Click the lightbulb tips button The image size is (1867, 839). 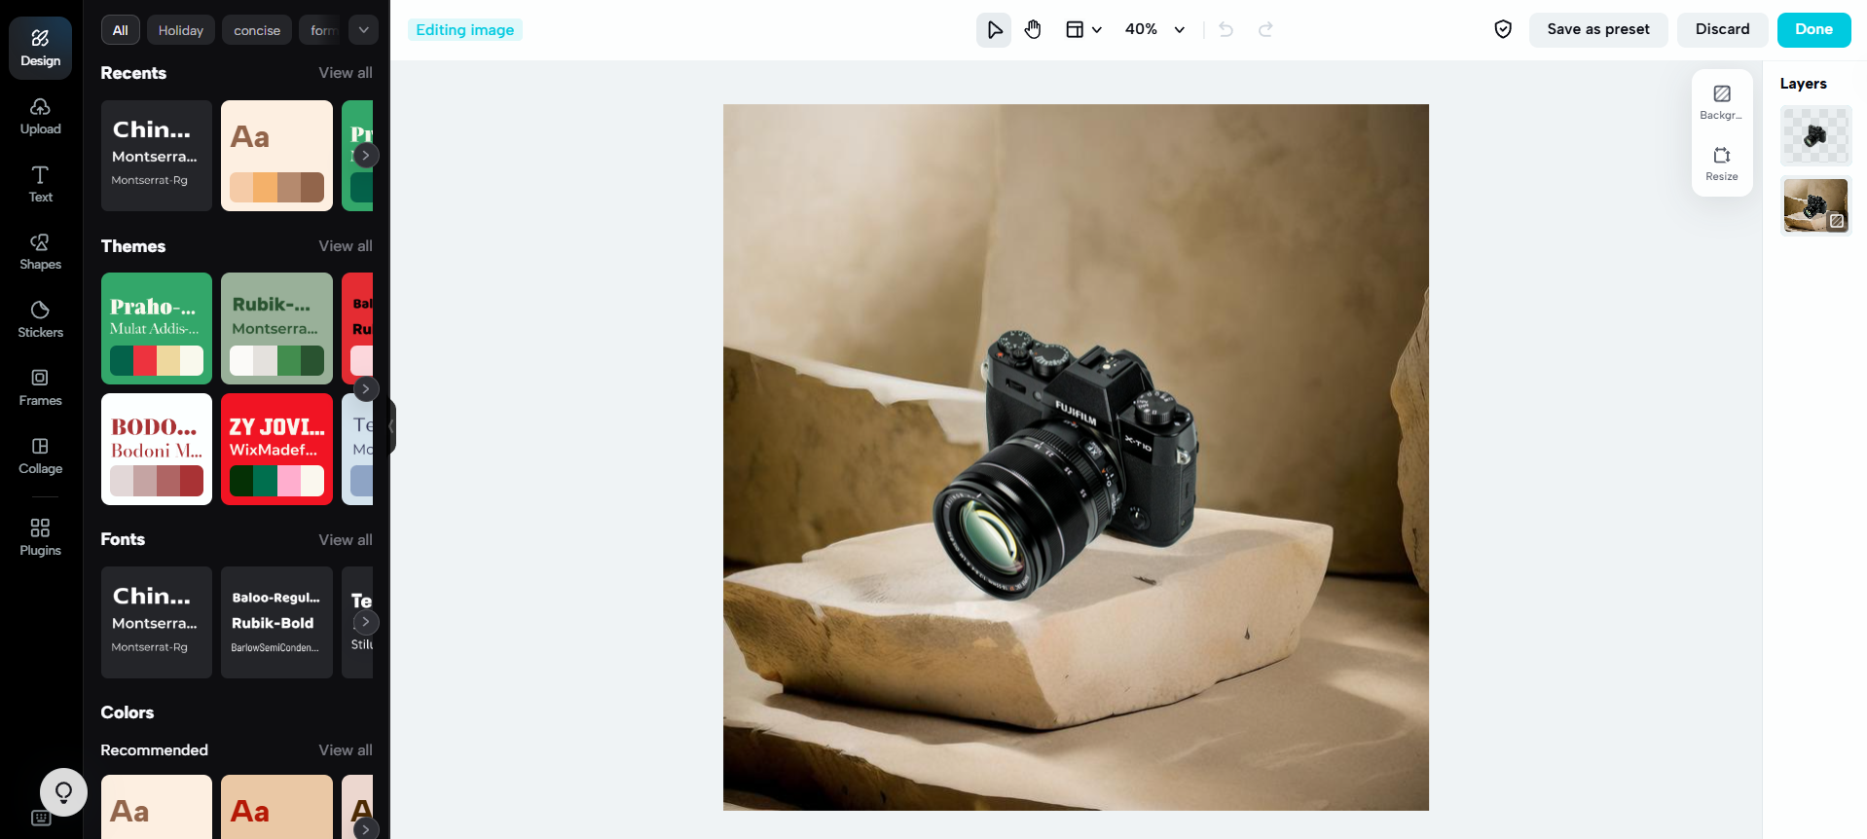[x=63, y=792]
